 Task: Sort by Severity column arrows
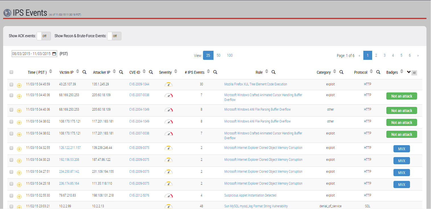pos(176,71)
